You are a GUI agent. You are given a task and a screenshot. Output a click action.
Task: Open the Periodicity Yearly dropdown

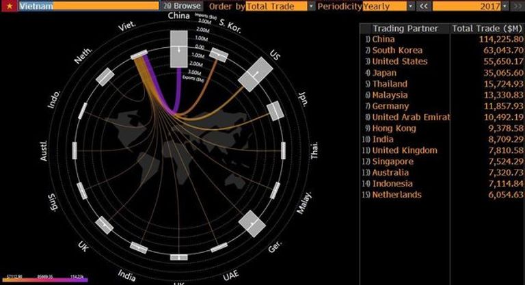410,5
